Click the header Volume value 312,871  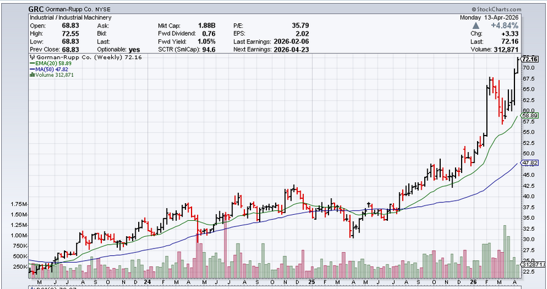pyautogui.click(x=506, y=50)
